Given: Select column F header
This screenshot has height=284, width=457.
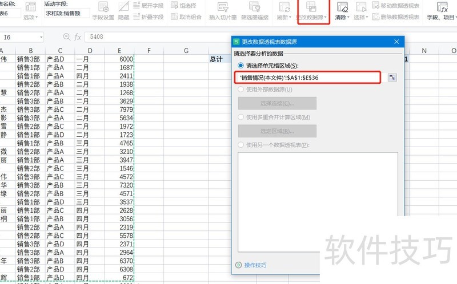Looking at the screenshot, I should click(149, 51).
